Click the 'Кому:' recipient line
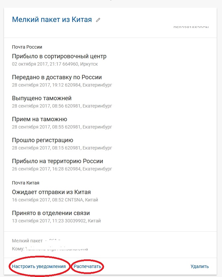The image size is (222, 277). tap(50, 249)
